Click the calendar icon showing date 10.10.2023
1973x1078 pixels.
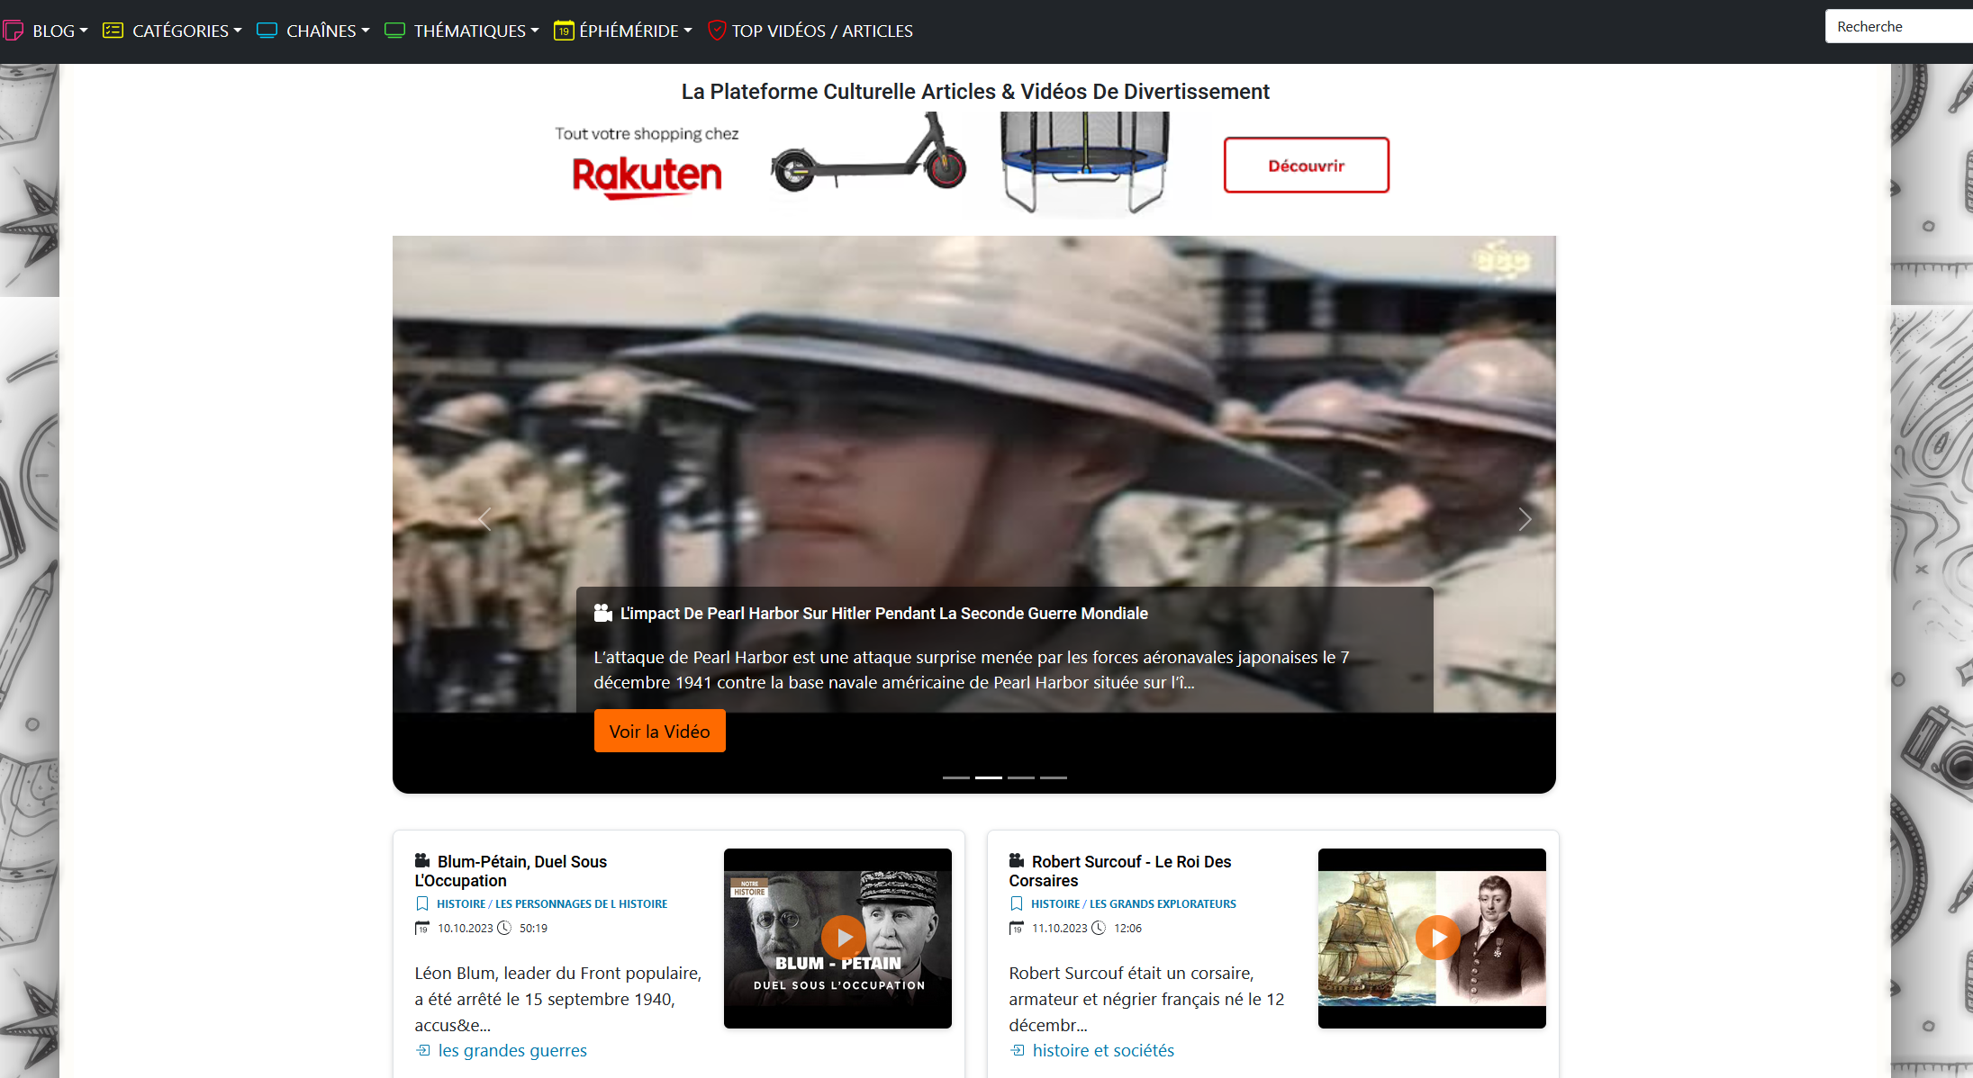pyautogui.click(x=421, y=928)
